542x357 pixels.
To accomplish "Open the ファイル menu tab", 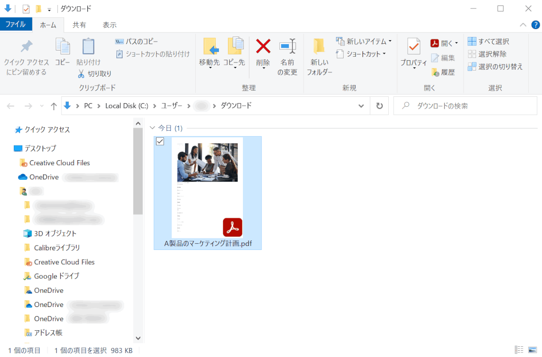I will [x=16, y=25].
